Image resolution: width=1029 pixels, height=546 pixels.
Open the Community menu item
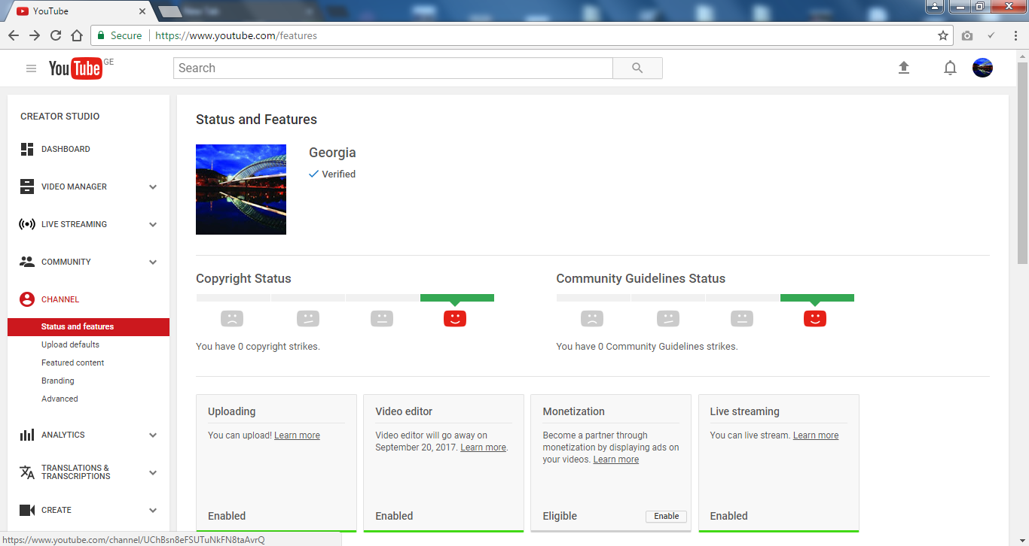coord(66,262)
